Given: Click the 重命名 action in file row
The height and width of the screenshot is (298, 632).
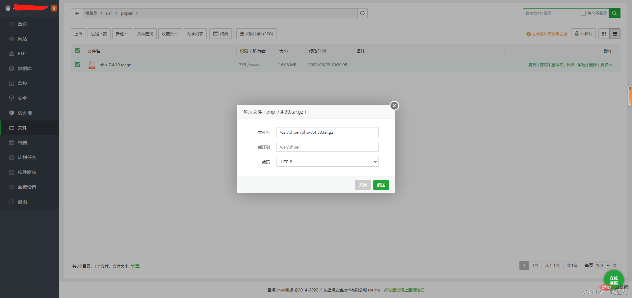Looking at the screenshot, I should tap(557, 65).
